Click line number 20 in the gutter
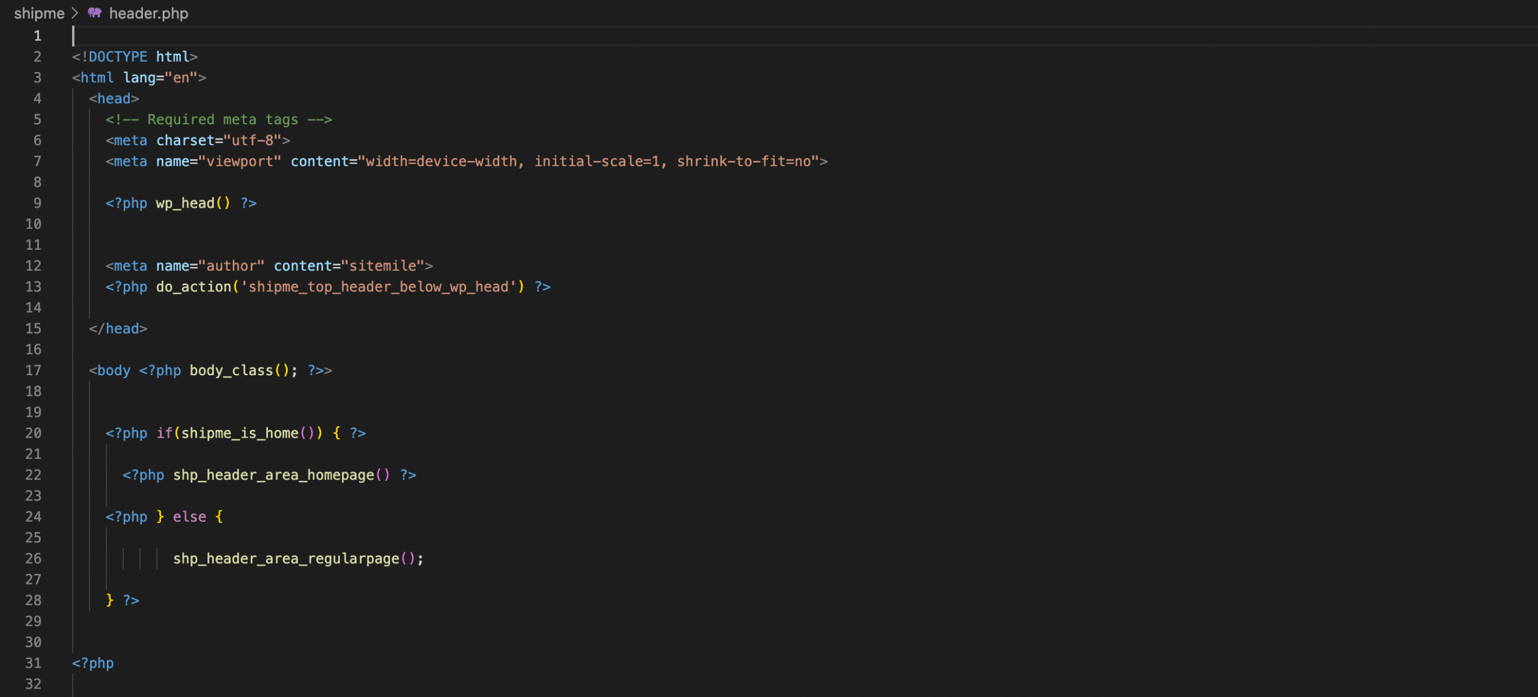This screenshot has height=697, width=1538. pyautogui.click(x=34, y=433)
